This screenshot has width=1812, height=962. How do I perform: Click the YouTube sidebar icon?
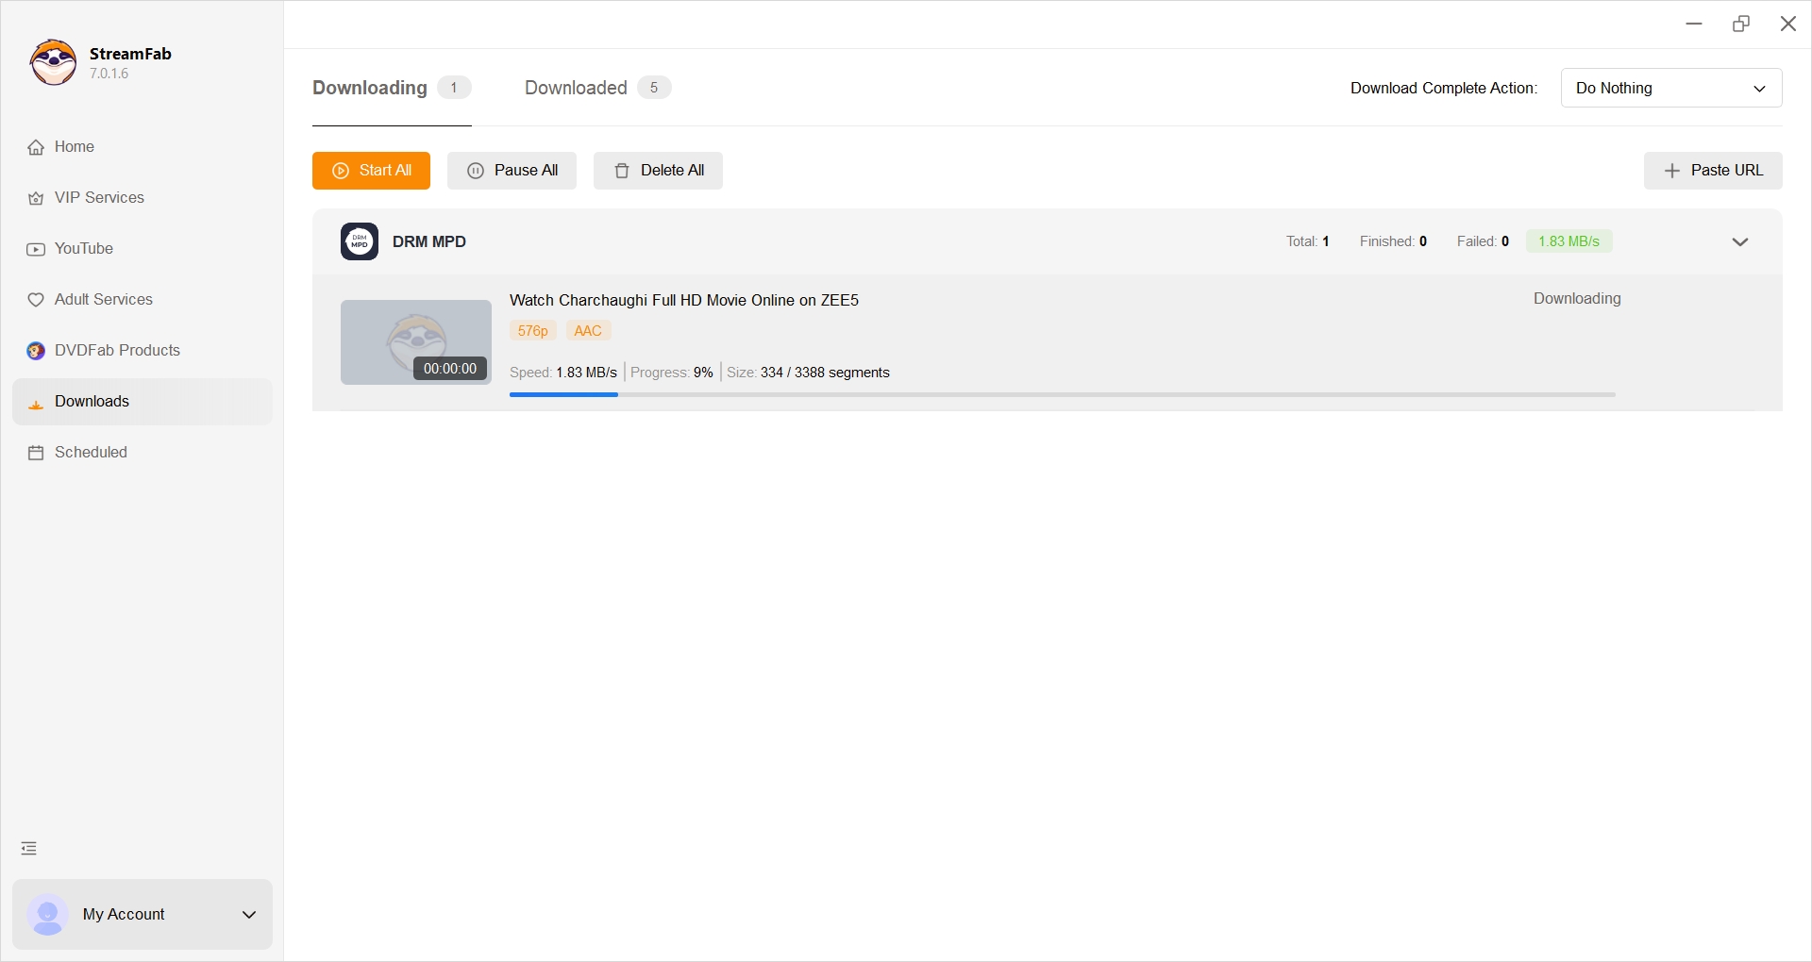36,249
